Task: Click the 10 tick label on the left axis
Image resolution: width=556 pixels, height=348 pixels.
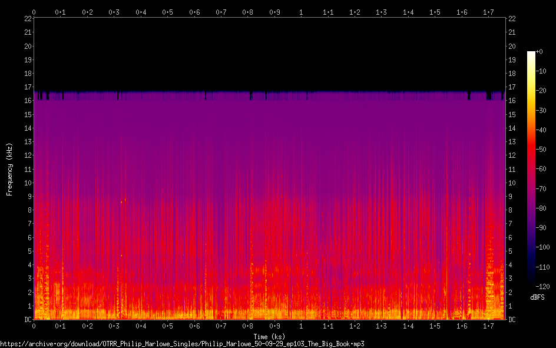Action: point(27,183)
